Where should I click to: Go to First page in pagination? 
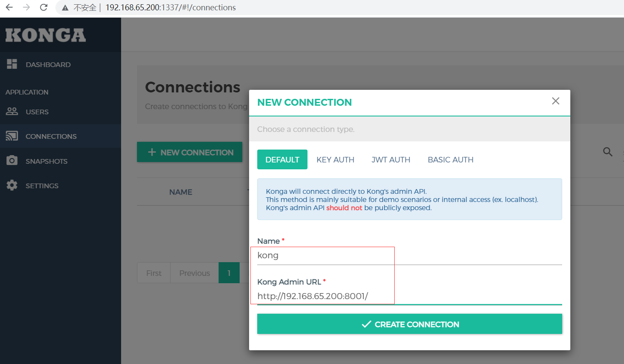(154, 273)
